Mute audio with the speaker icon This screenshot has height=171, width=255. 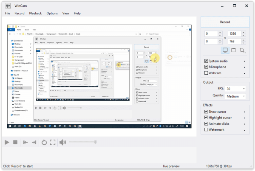click(62, 143)
